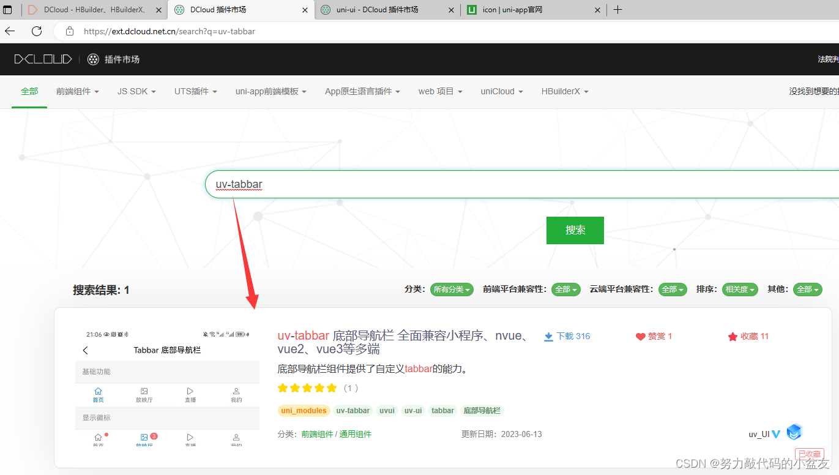Click the tabbar tag
The image size is (839, 475).
pyautogui.click(x=442, y=411)
